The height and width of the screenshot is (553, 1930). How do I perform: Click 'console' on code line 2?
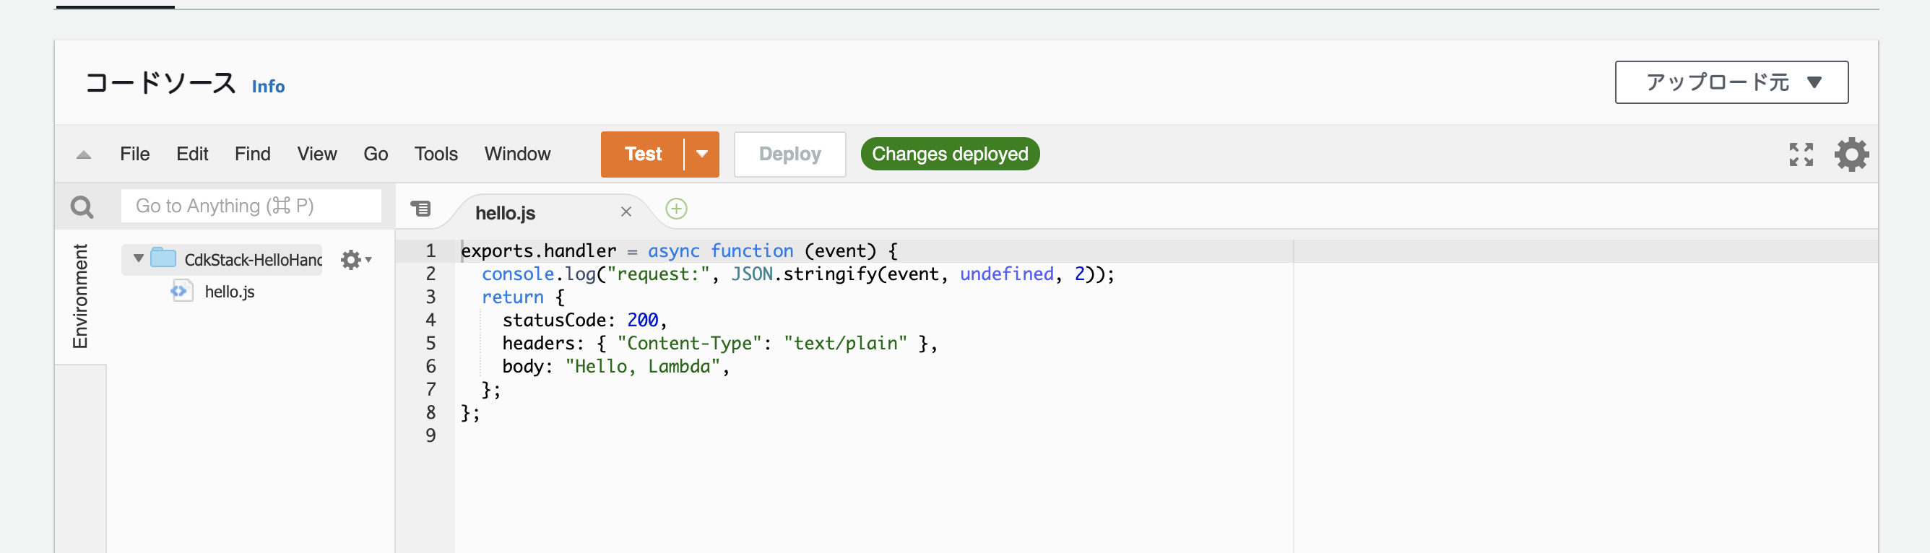518,274
